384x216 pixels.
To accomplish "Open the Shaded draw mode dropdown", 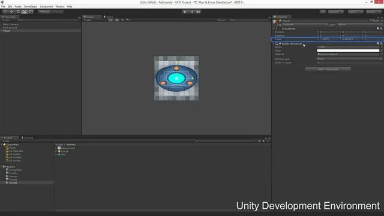I will 95,20.
